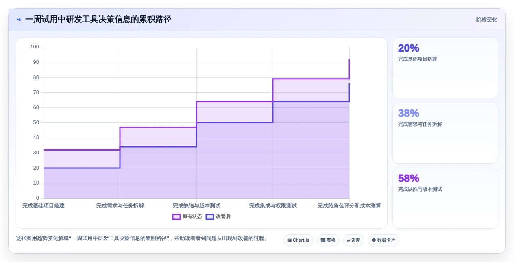Screen dimensions: 514x262
Task: Select the 数据卡片 tag chip
Action: click(383, 240)
